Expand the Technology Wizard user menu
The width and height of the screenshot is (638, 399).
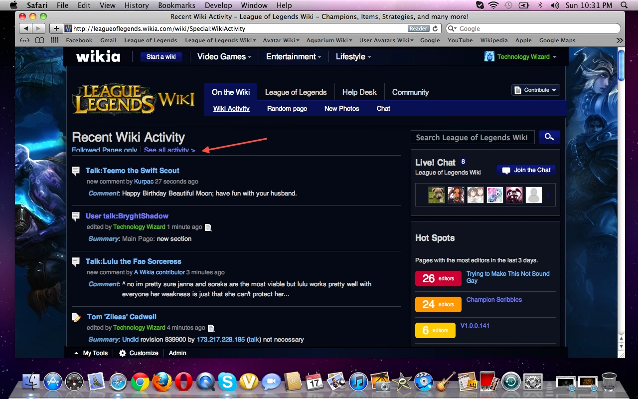point(521,57)
